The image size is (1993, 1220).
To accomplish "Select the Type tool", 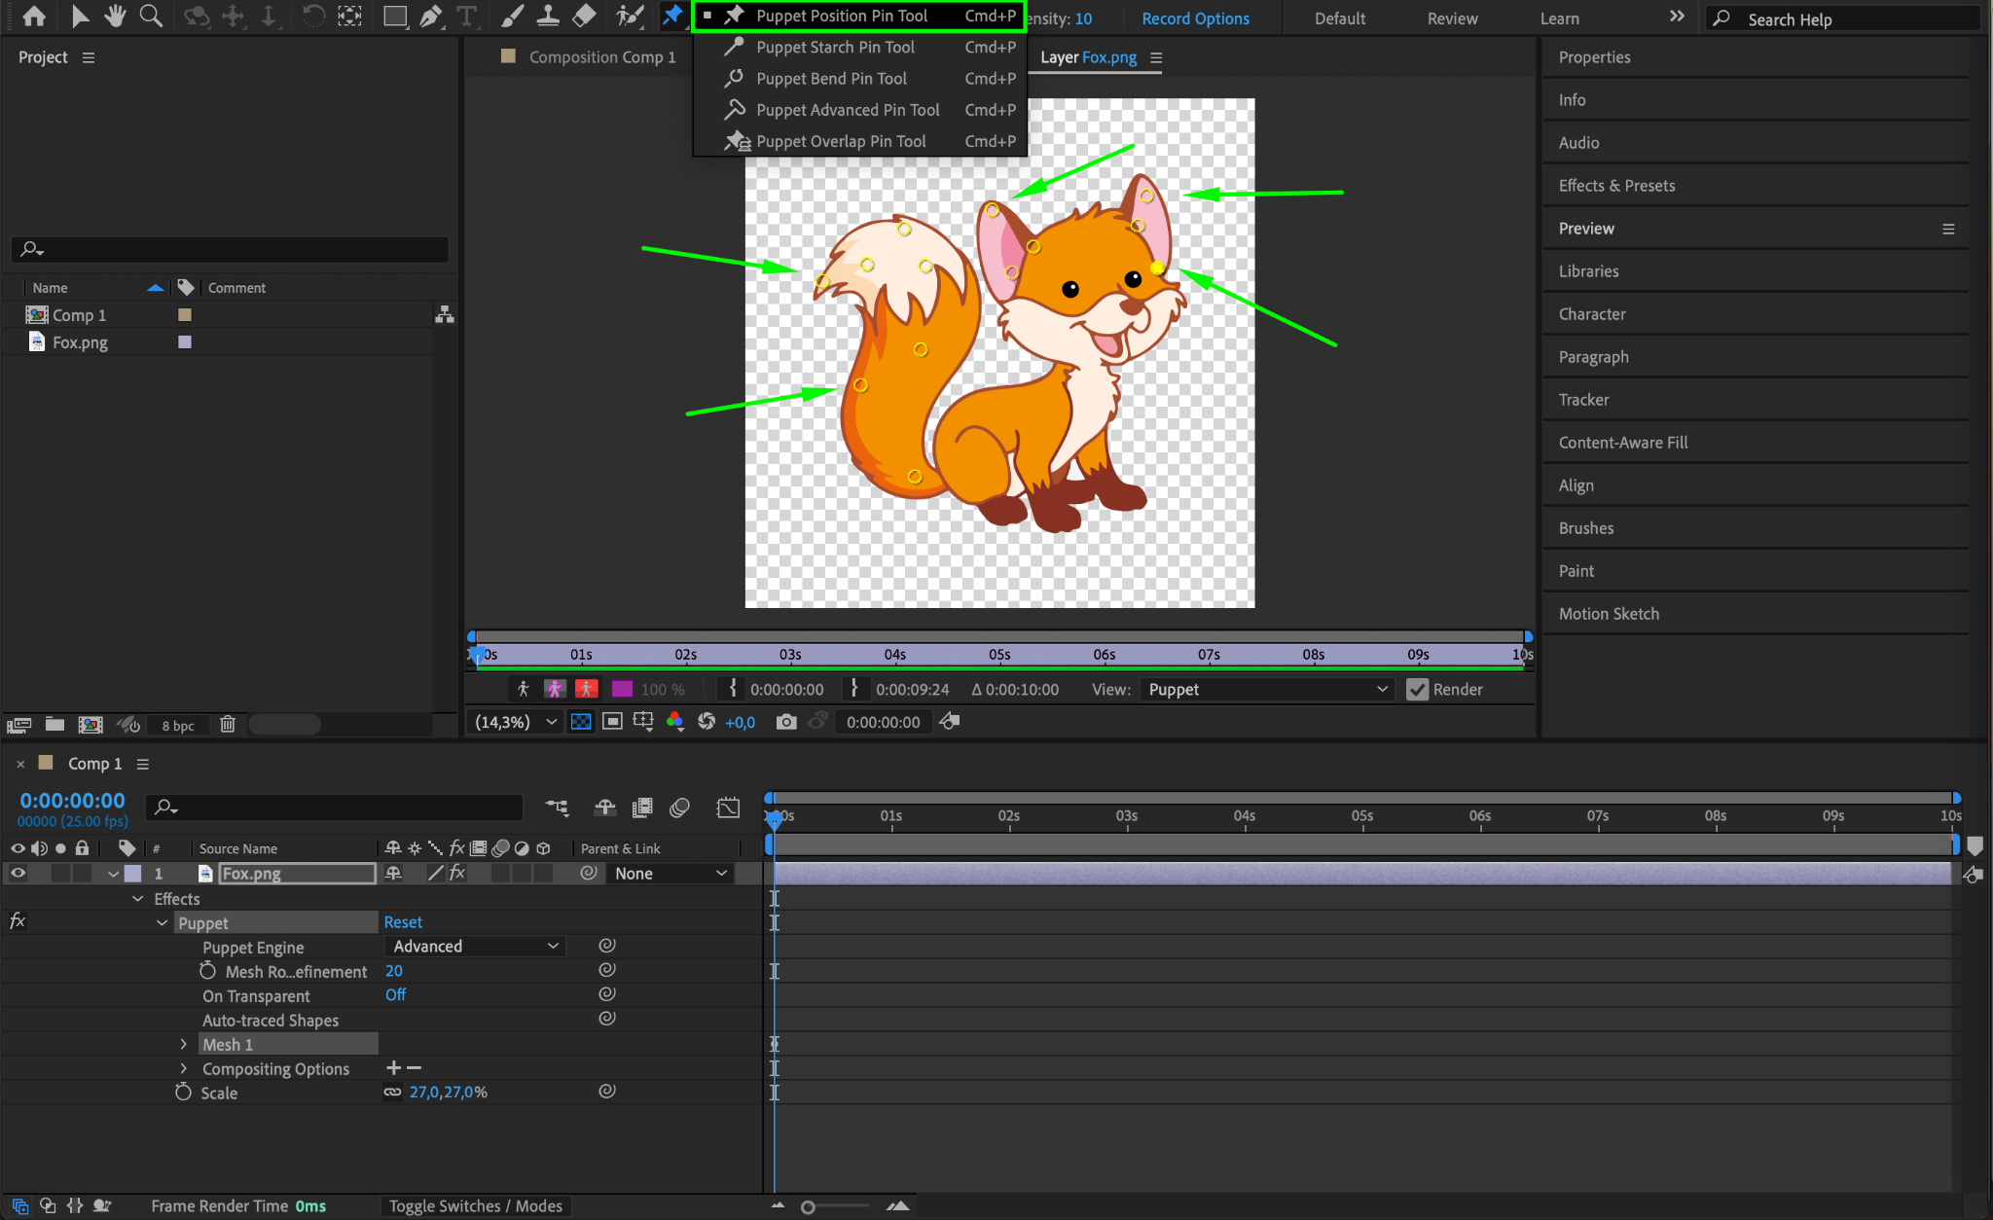I will click(x=467, y=17).
